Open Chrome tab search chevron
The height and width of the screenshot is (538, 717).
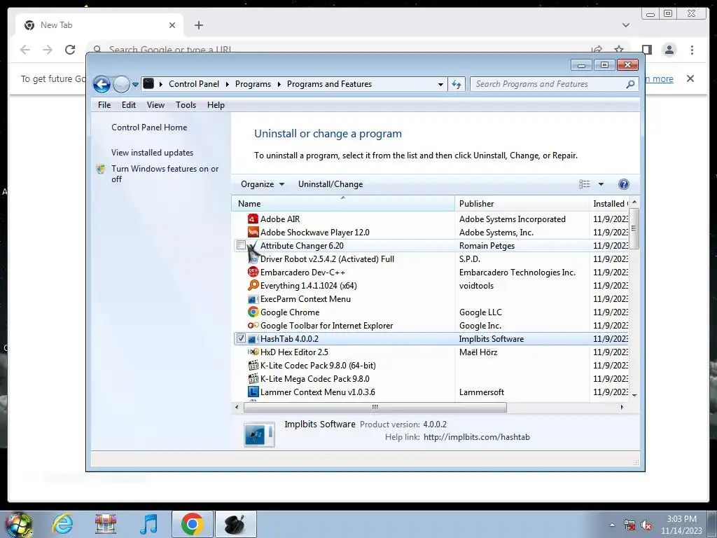tap(625, 25)
